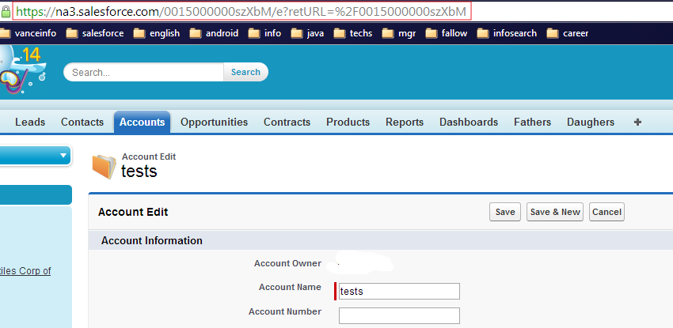Open the info bookmark folder
673x328 pixels.
pos(264,33)
